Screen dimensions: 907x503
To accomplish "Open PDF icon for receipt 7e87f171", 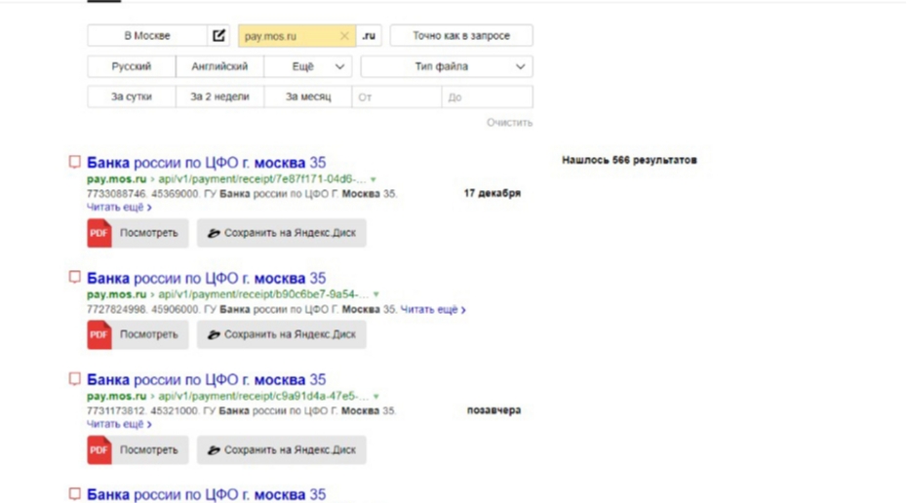I will (99, 233).
